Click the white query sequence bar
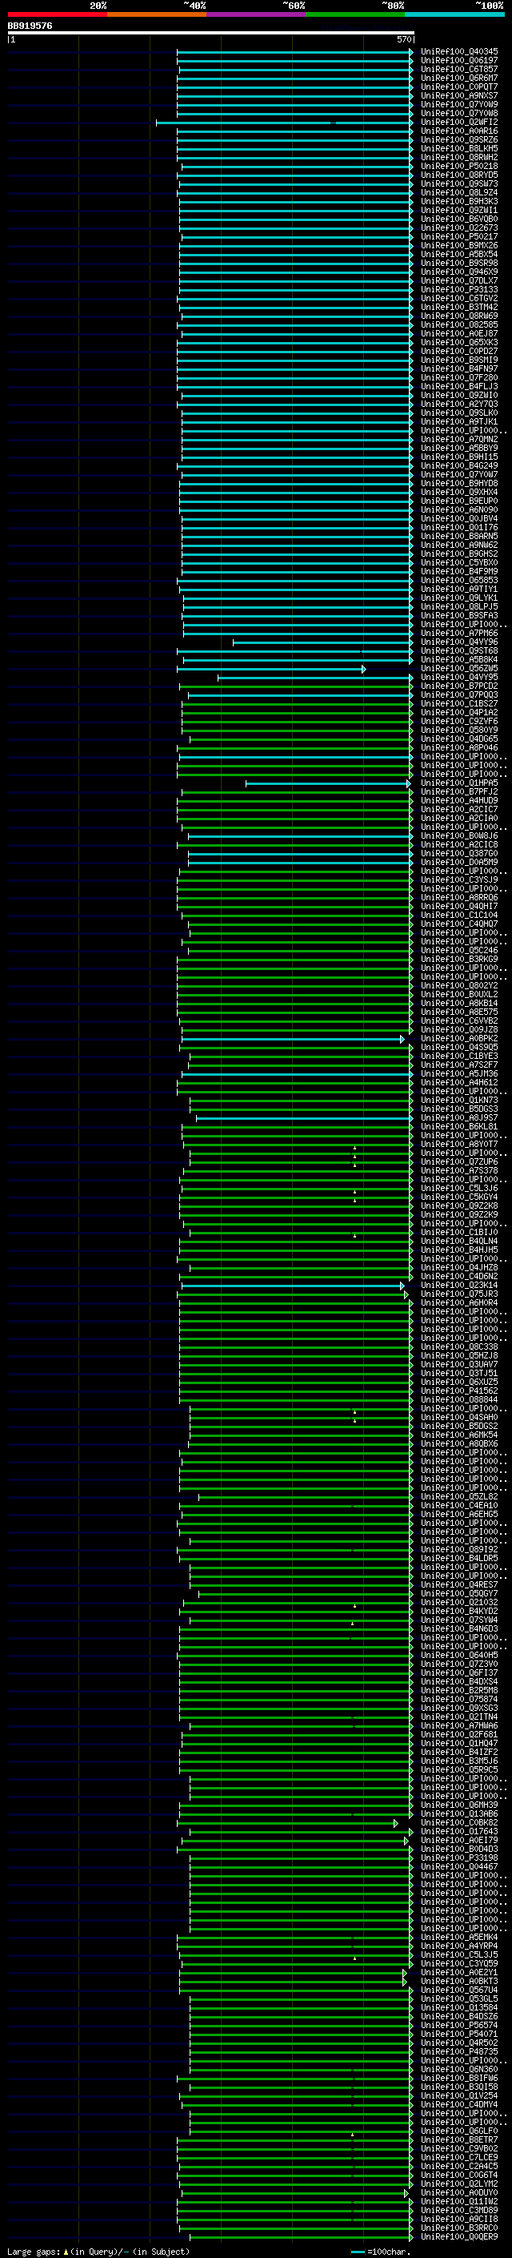The height and width of the screenshot is (2258, 512). (211, 32)
